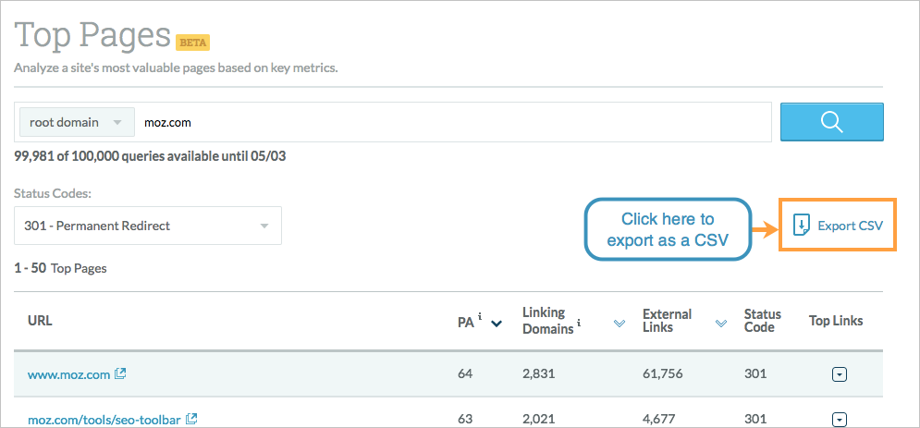Screen dimensions: 920x428
Task: Open the root domain scope dropdown
Action: (x=77, y=122)
